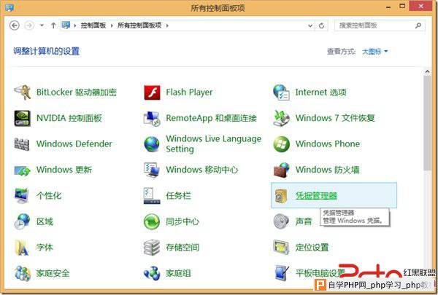Click the 家庭安全 text link
Screen dimensions: 438x295
point(53,273)
